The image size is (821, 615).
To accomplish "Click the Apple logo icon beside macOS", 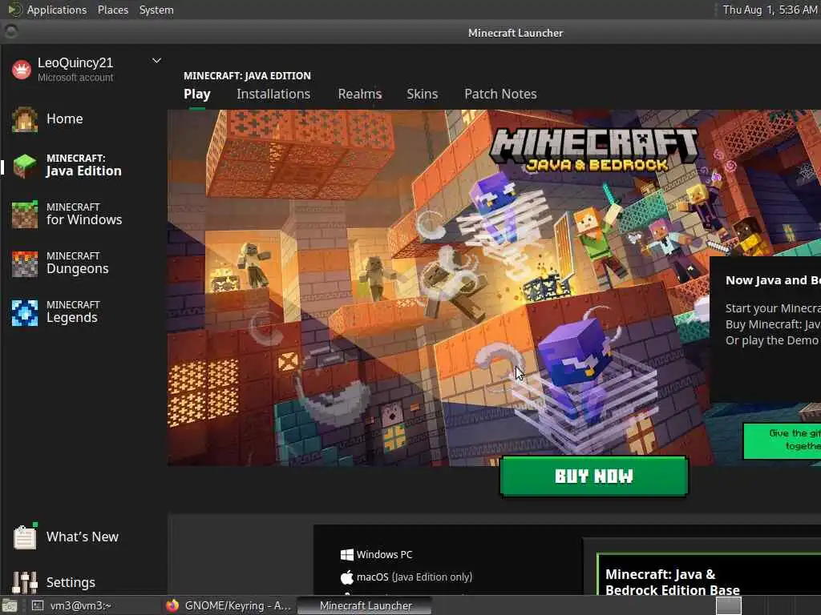I will coord(346,577).
